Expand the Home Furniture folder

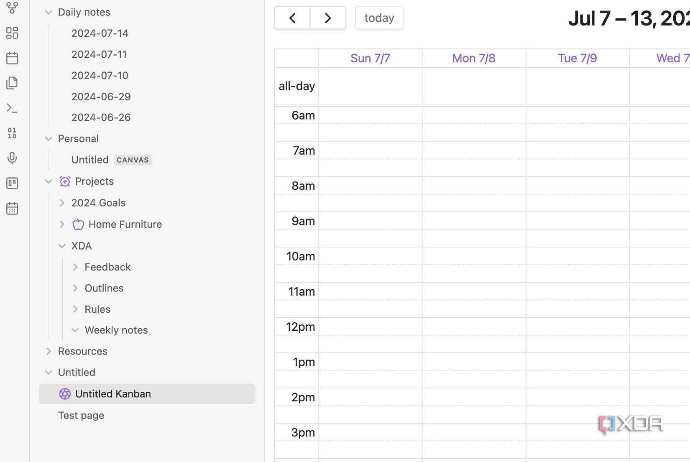(62, 225)
